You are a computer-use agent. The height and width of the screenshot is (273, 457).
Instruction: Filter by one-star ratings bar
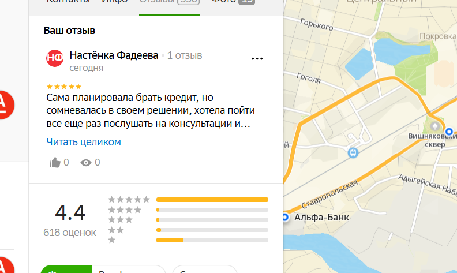click(x=212, y=240)
